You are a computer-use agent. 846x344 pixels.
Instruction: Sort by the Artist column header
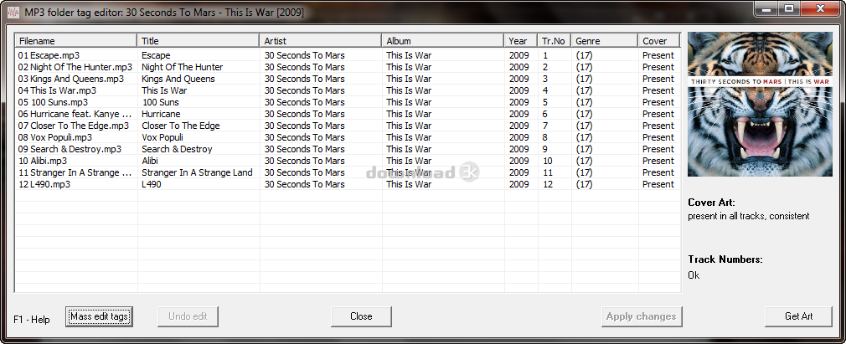(321, 41)
